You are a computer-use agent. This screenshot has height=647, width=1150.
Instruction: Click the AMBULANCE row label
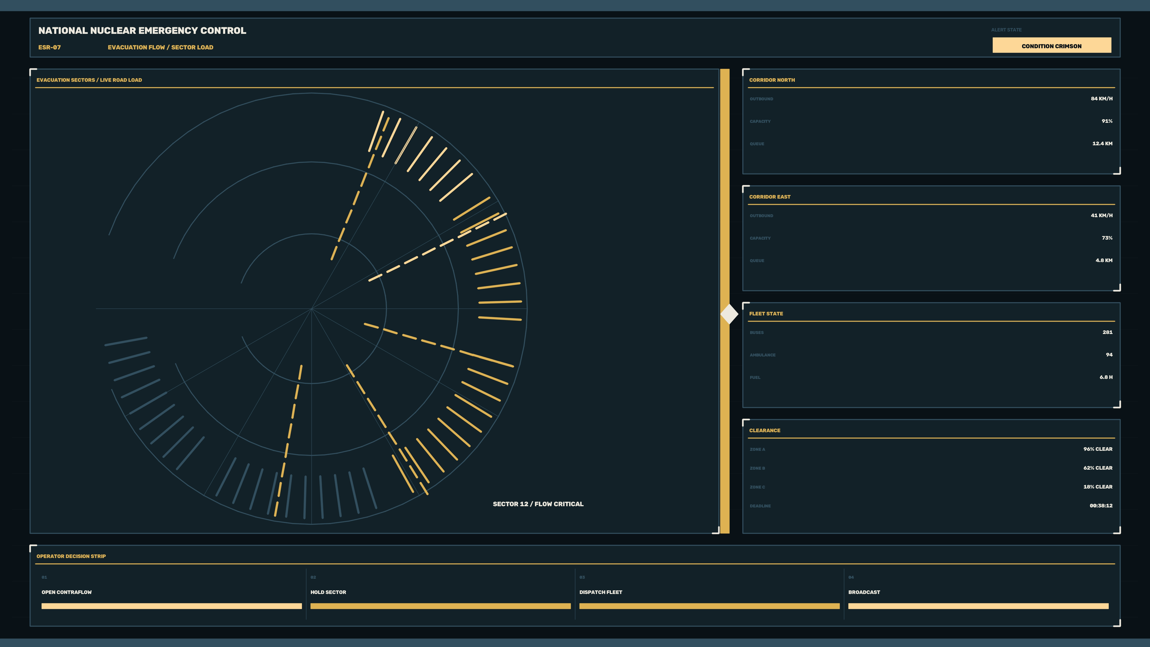[762, 355]
